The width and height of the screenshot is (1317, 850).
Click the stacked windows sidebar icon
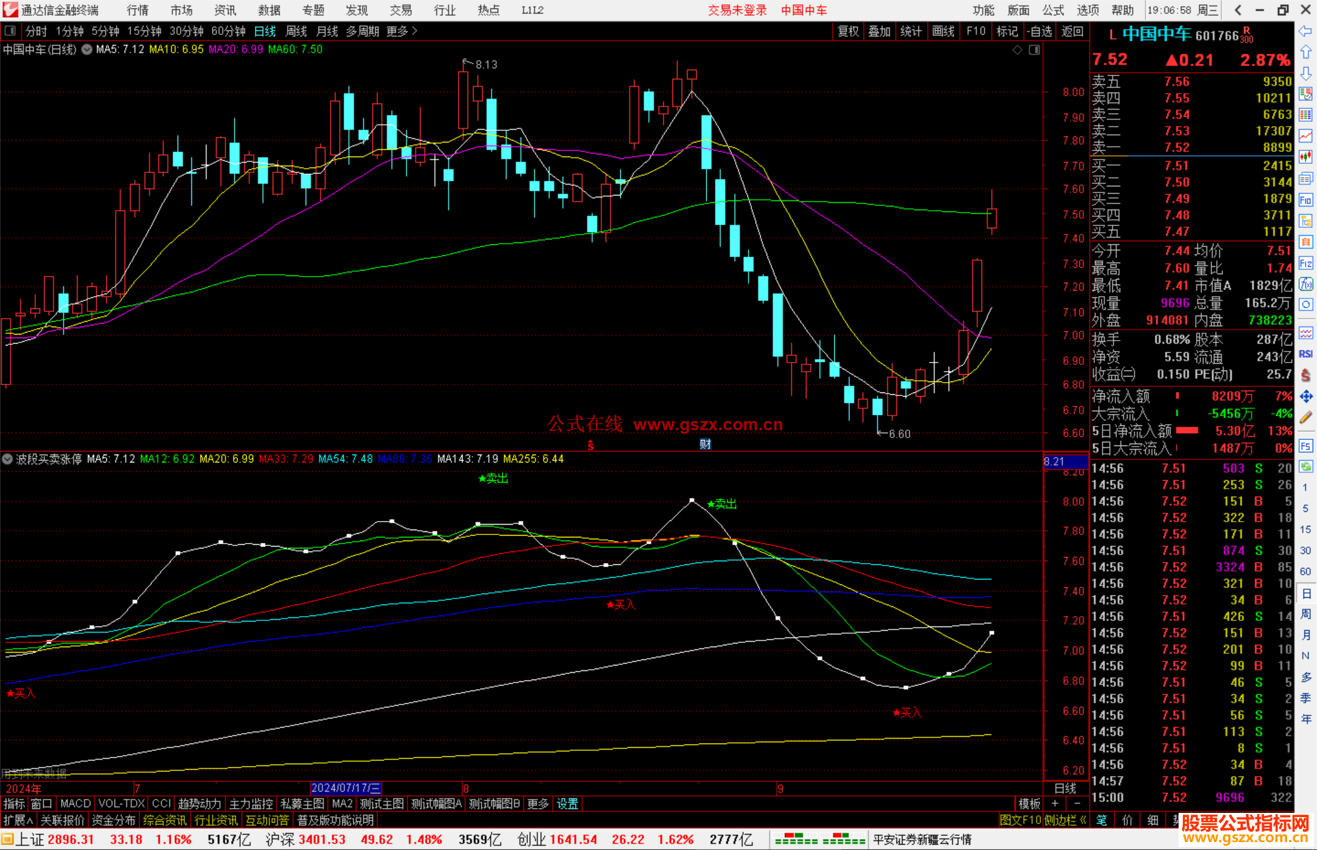point(1305,179)
